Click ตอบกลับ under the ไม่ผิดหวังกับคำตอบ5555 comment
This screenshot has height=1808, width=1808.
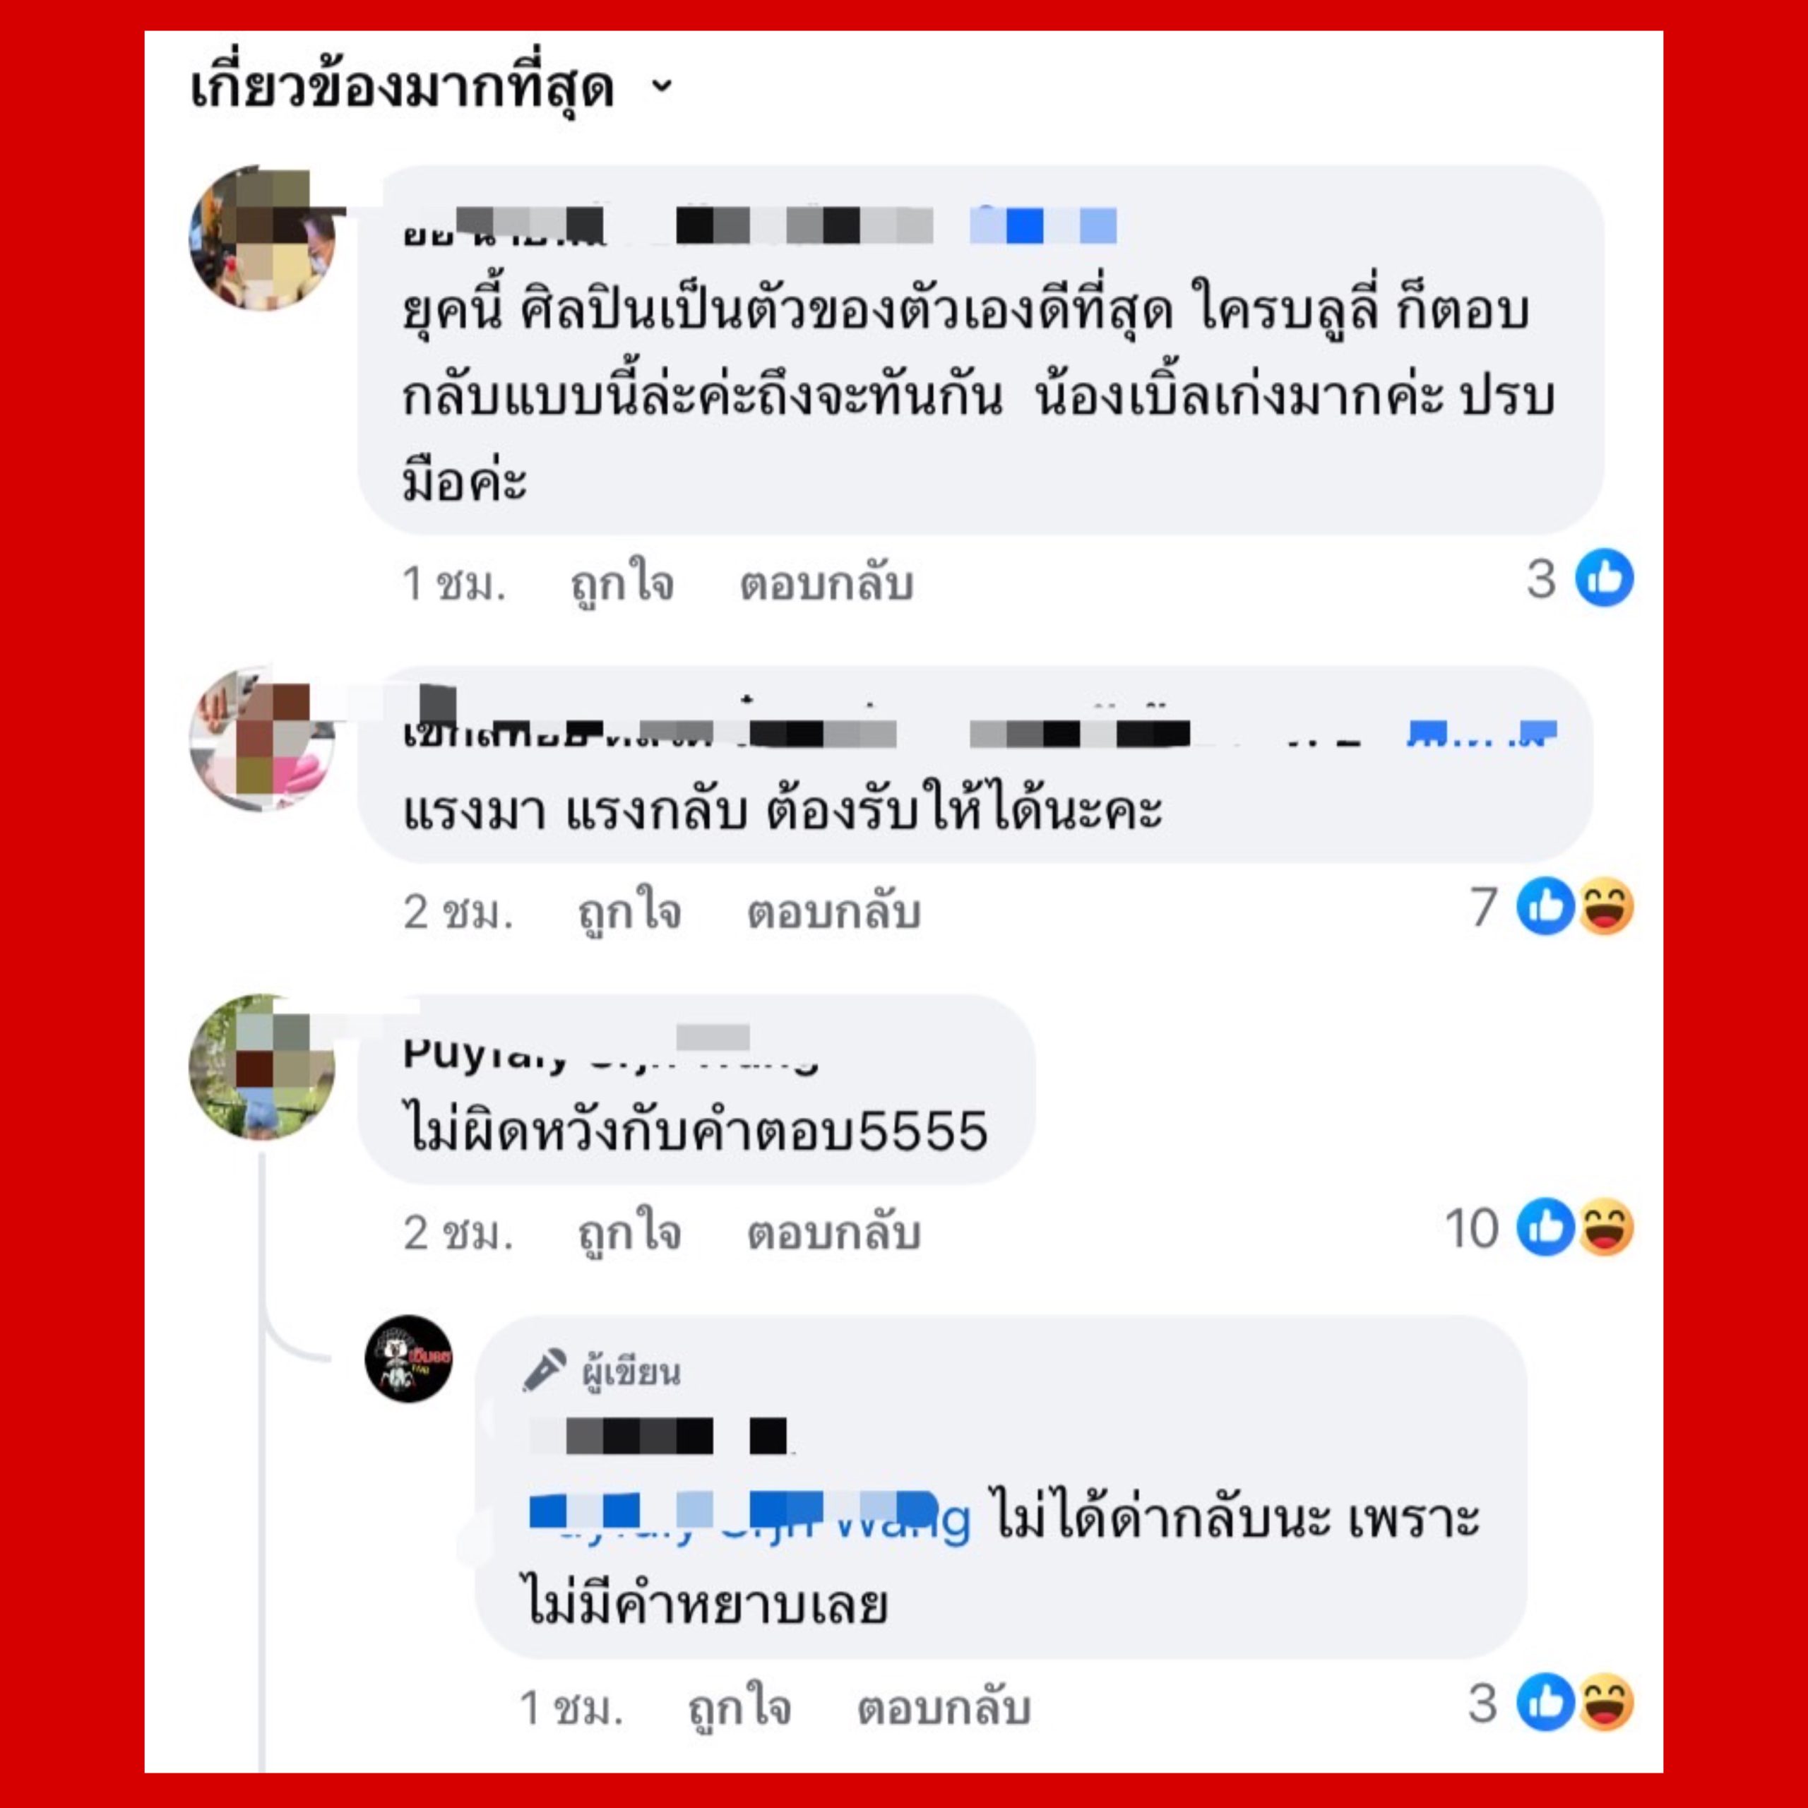(x=833, y=1232)
